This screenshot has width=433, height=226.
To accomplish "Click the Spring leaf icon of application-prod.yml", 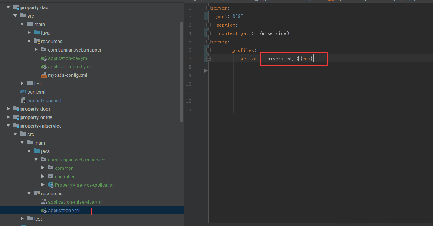I will click(x=44, y=67).
